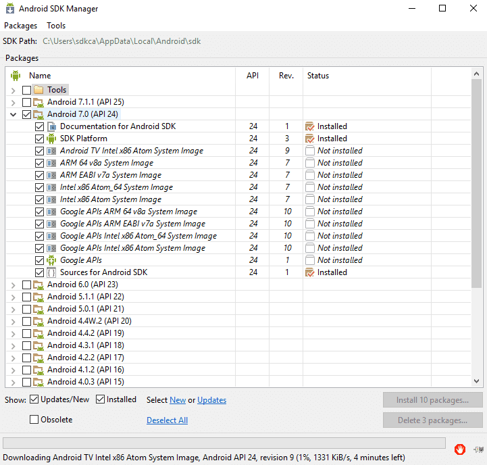
Task: Expand the Tools tree node
Action: pyautogui.click(x=13, y=91)
